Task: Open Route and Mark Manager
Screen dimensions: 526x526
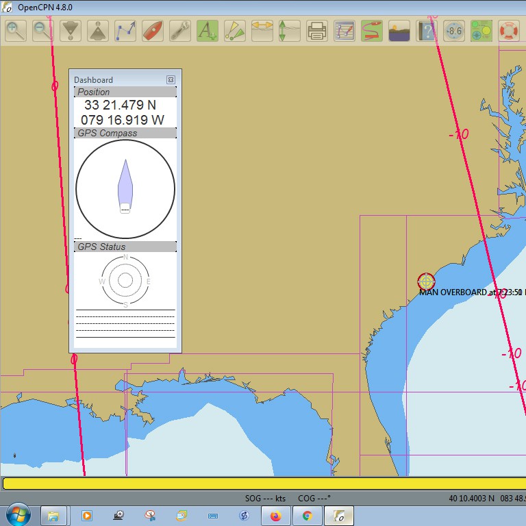Action: [x=344, y=31]
